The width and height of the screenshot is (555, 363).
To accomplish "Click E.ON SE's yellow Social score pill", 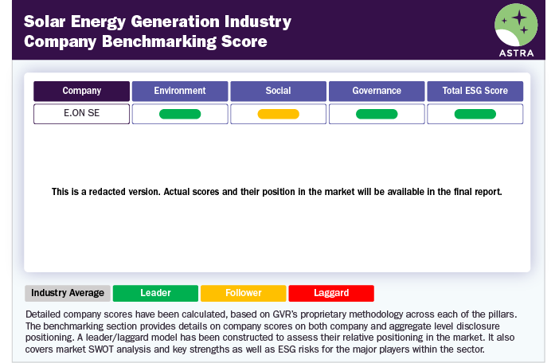I will pyautogui.click(x=278, y=114).
